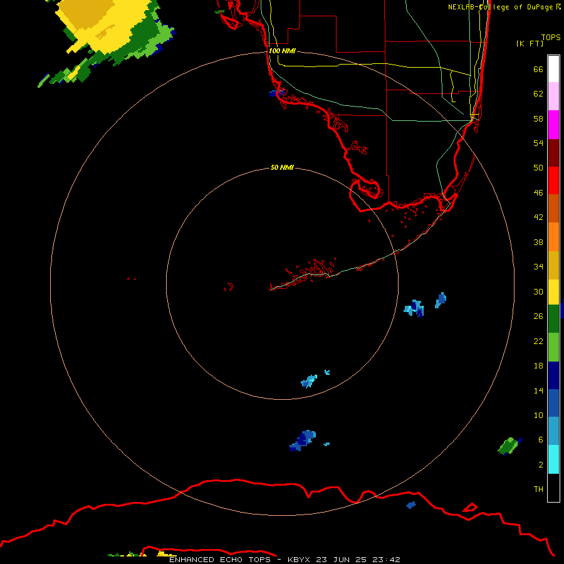This screenshot has height=564, width=564.
Task: Click the "54" legend value
Action: [x=538, y=143]
